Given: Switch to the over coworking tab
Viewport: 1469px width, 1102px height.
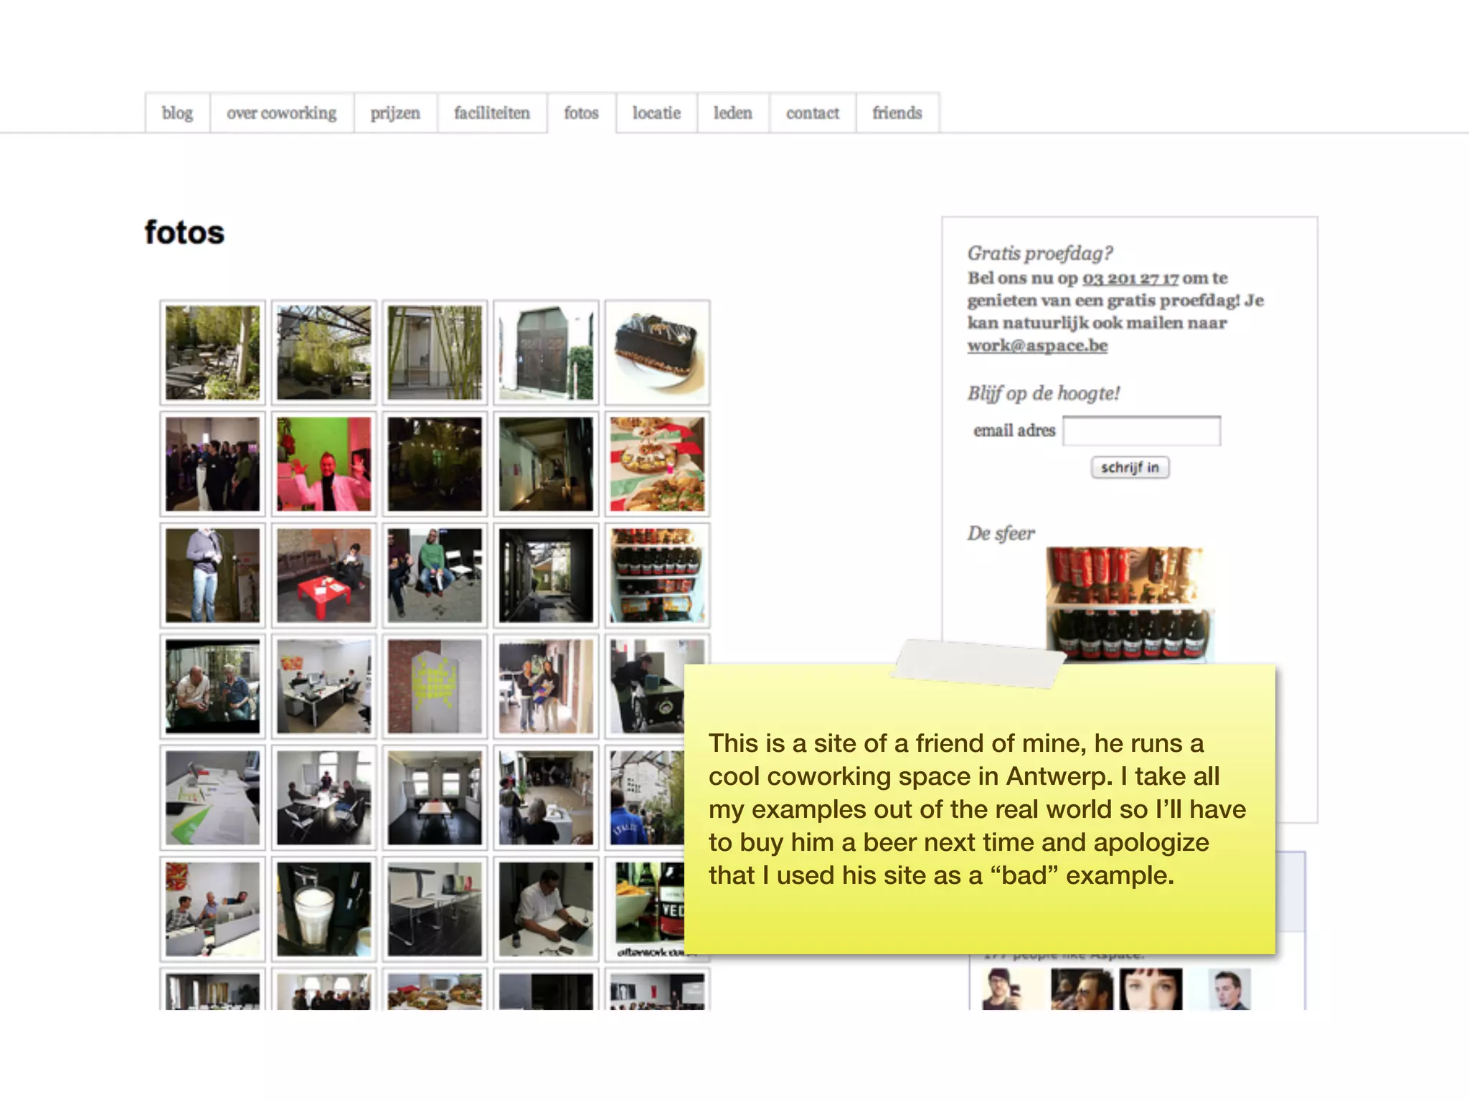Looking at the screenshot, I should tap(281, 113).
